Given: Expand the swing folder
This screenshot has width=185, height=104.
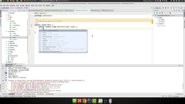Looking at the screenshot, I should coord(6,52).
